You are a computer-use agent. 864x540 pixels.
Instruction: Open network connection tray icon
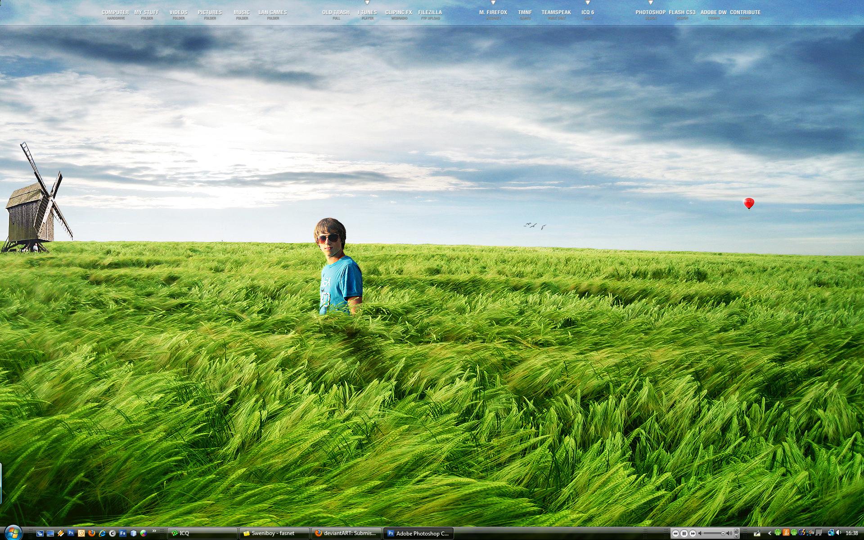pyautogui.click(x=831, y=533)
